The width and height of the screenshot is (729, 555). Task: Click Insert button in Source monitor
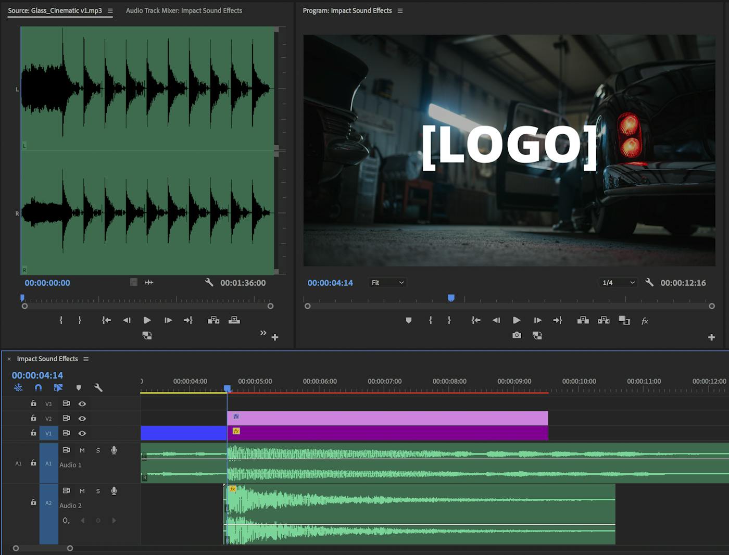point(213,320)
